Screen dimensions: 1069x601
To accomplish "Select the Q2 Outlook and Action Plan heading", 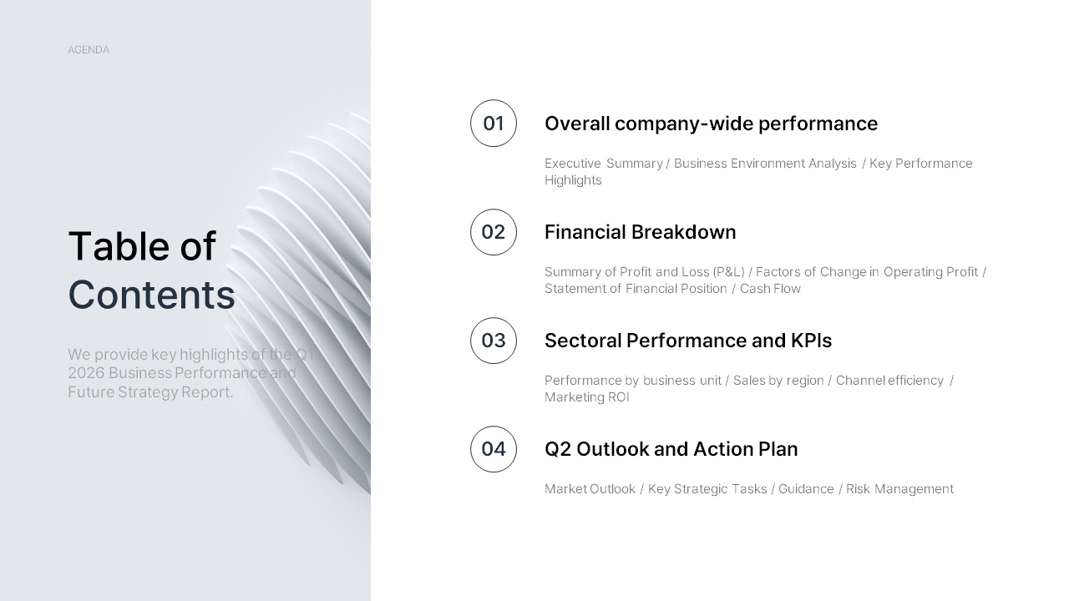I will pos(671,449).
